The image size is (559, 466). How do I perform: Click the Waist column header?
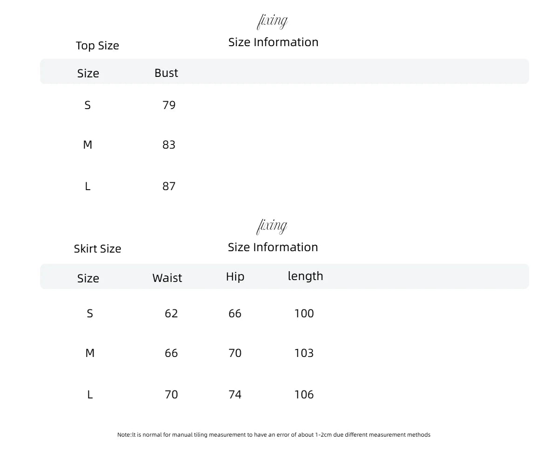point(167,278)
